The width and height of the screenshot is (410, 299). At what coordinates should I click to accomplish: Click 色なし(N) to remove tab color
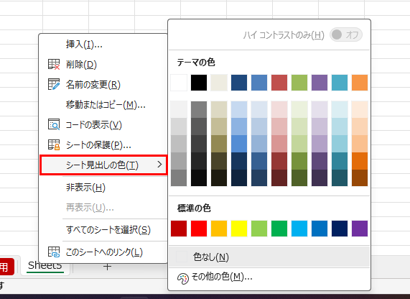click(269, 257)
